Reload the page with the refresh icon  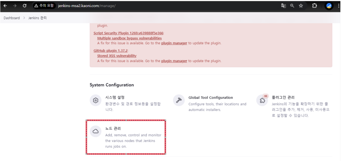24,6
